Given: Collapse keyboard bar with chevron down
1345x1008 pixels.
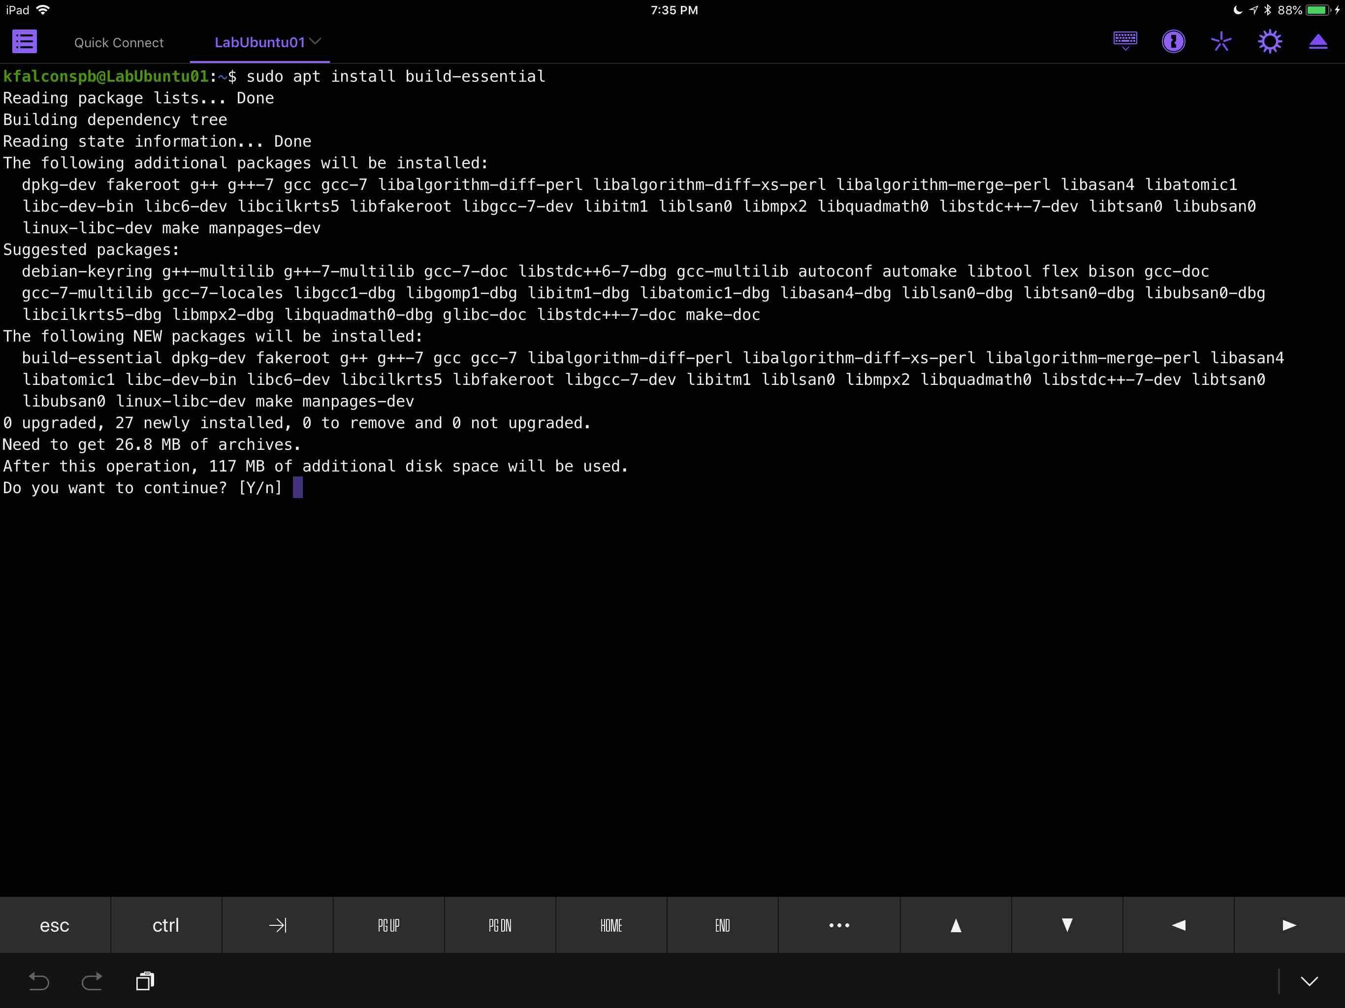Looking at the screenshot, I should (1309, 980).
